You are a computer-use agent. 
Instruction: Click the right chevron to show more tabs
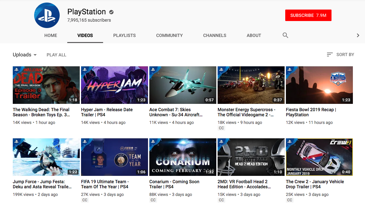(358, 35)
